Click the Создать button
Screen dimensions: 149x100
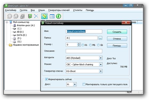pos(117,32)
